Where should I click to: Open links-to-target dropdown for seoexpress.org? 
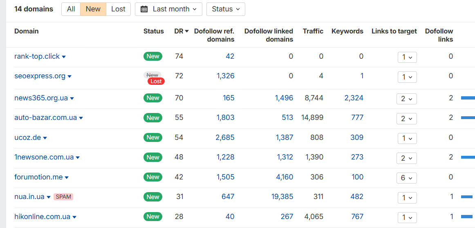coord(407,77)
